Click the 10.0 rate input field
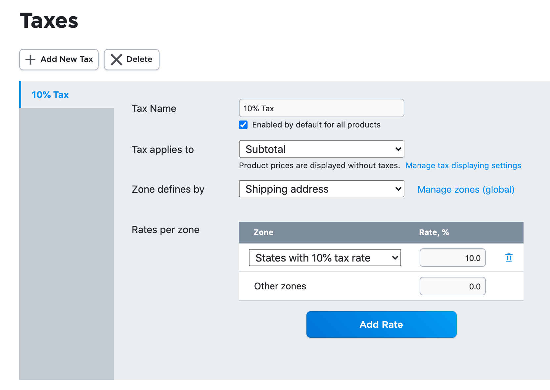Image resolution: width=550 pixels, height=390 pixels. 452,258
